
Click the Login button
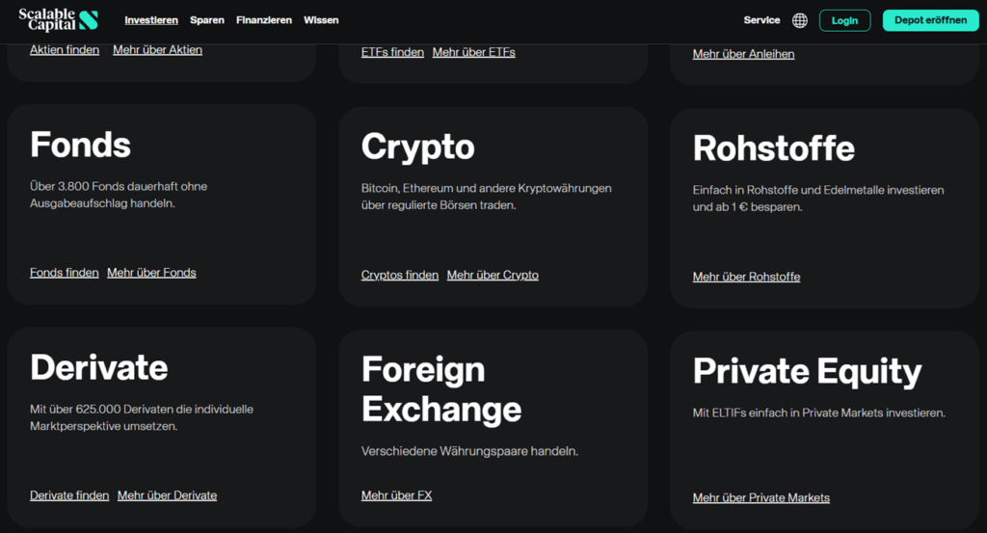844,20
